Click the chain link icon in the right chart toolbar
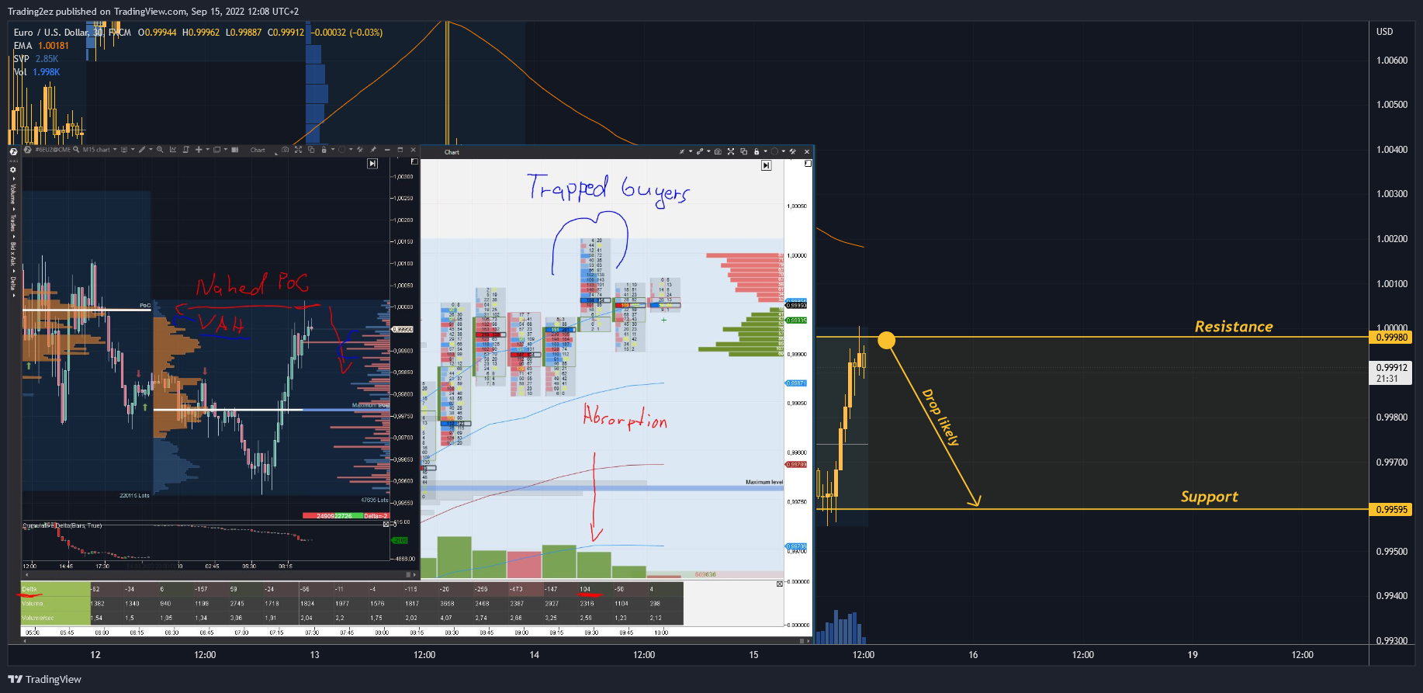1423x693 pixels. (700, 151)
